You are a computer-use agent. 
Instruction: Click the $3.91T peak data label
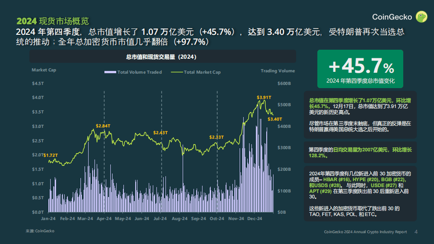[264, 98]
